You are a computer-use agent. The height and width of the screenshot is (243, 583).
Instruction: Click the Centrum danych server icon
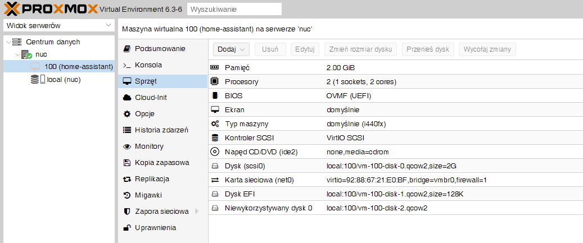pyautogui.click(x=17, y=42)
